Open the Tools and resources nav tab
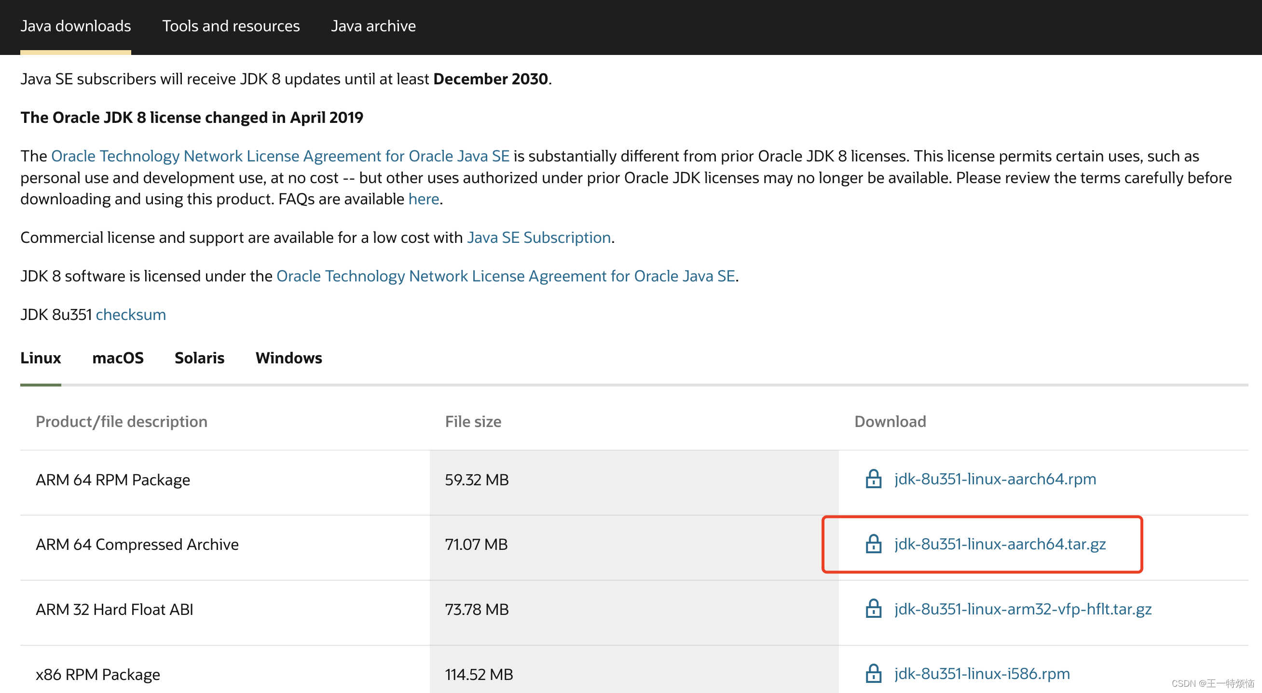 [231, 26]
